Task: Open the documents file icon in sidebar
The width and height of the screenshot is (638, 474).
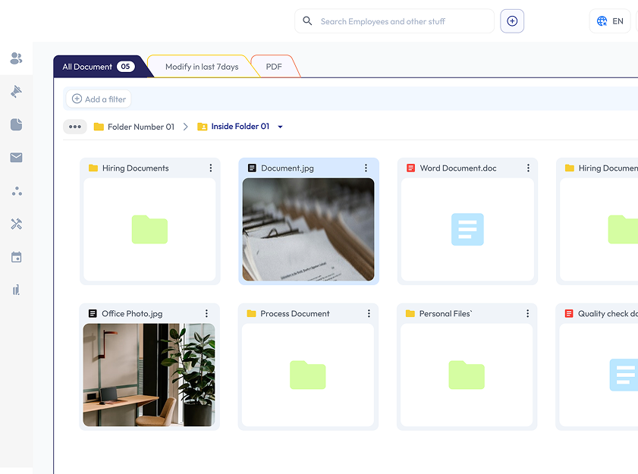Action: click(16, 124)
